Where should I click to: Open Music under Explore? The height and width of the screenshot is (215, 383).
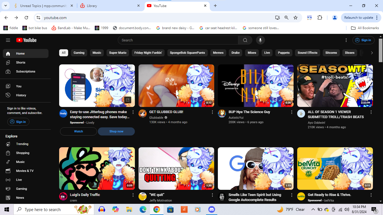coord(26,162)
